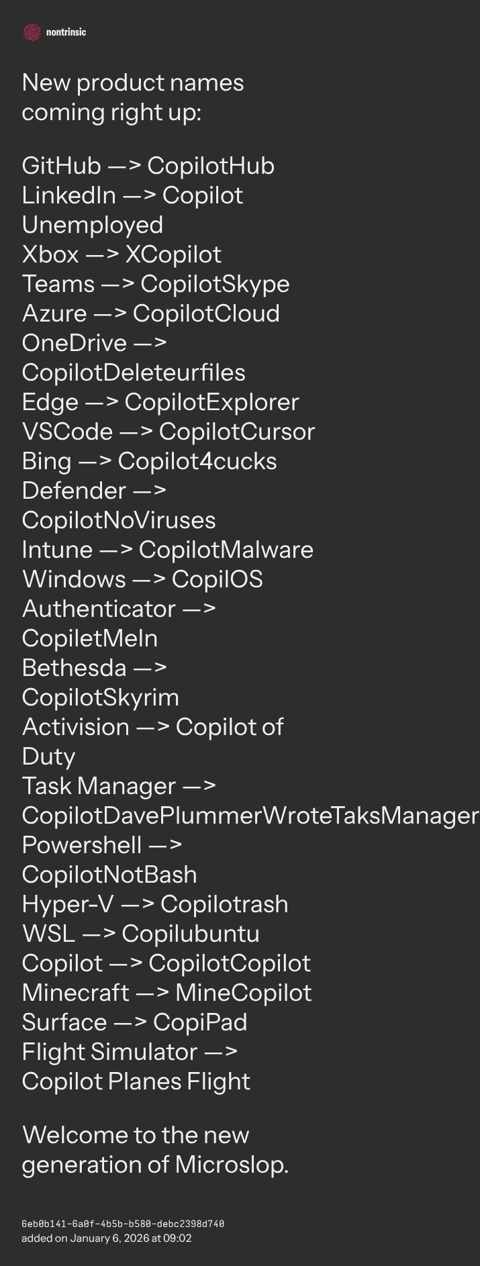Click the long CopilotDavePlummerWroteTaksManager word

pos(250,816)
